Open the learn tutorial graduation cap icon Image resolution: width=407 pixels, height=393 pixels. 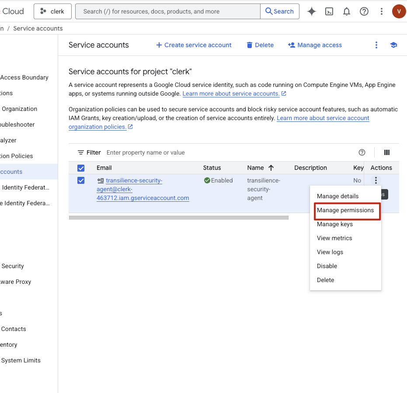coord(393,45)
